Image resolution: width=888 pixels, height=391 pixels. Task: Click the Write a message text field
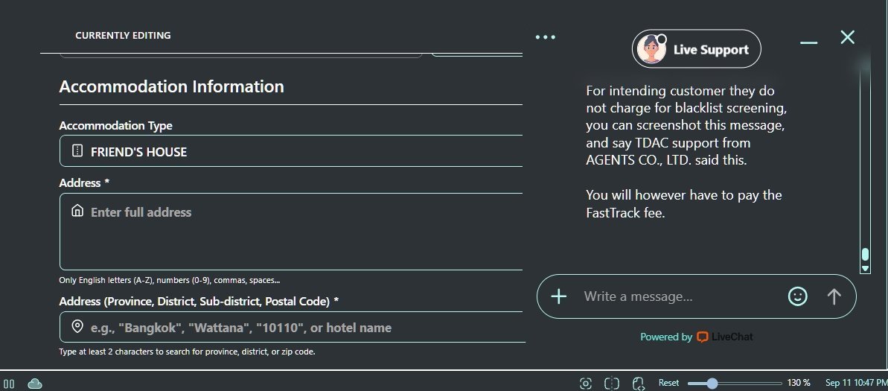pyautogui.click(x=677, y=296)
